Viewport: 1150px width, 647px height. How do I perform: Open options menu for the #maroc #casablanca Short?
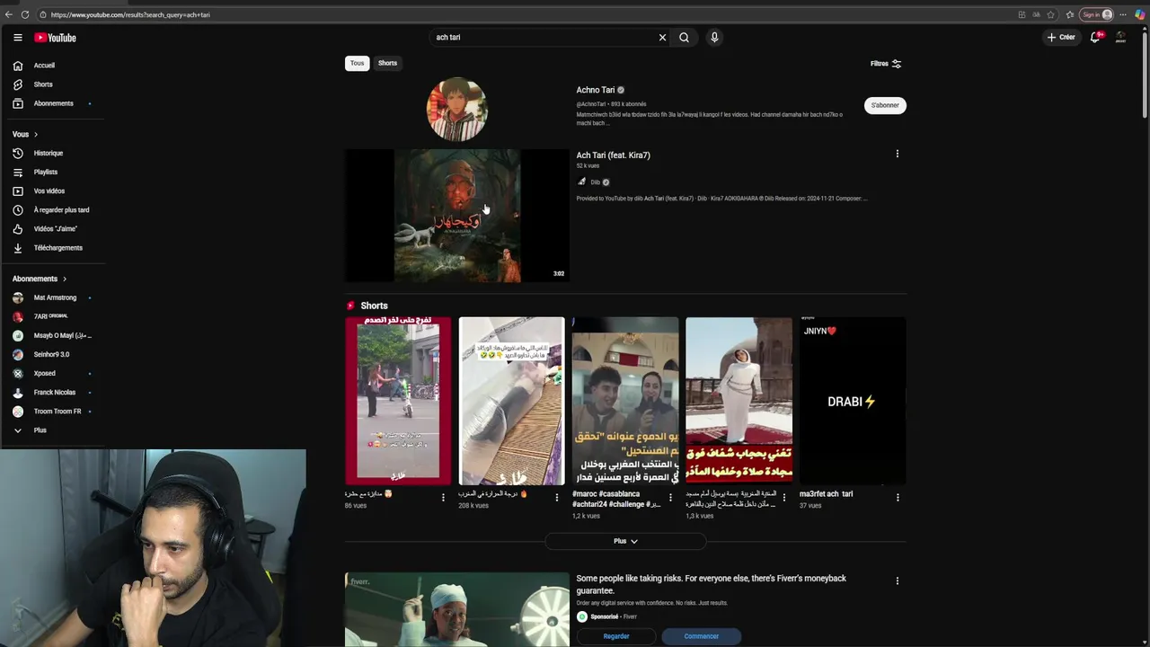[x=670, y=497]
